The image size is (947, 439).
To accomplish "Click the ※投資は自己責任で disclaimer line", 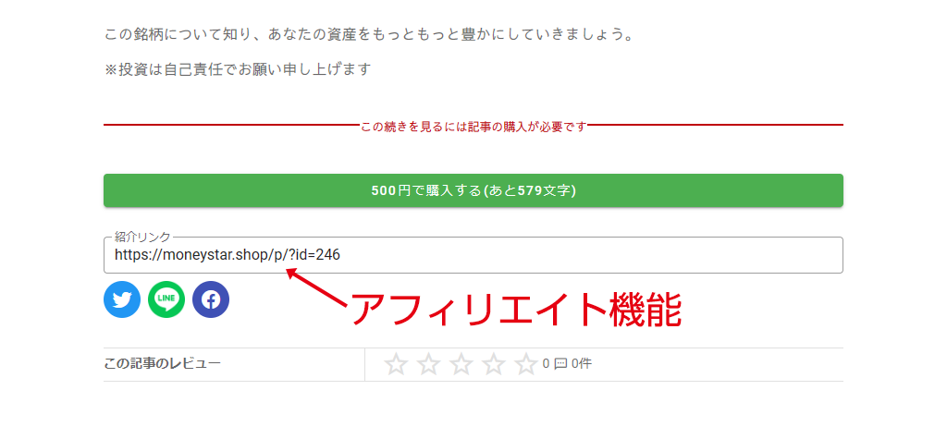I will [x=238, y=69].
